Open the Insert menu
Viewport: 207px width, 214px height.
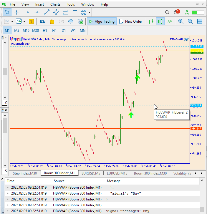(x=39, y=4)
